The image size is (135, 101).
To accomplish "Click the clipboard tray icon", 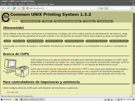I will pos(119,99).
